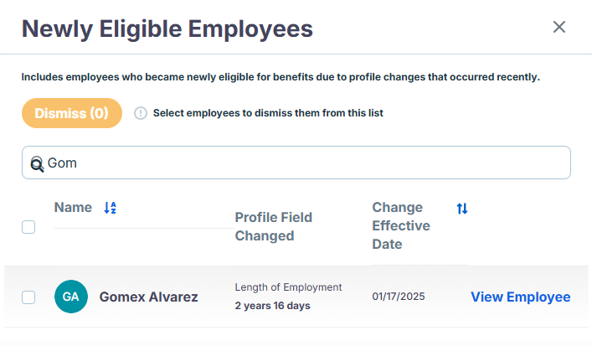This screenshot has width=592, height=346.
Task: Click the Change Effective Date column header
Action: click(x=401, y=225)
